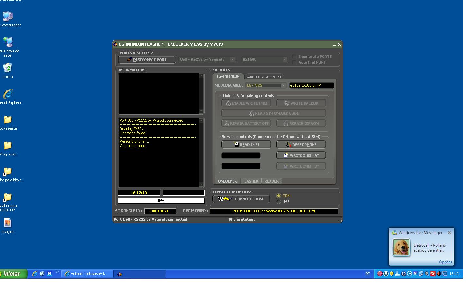Switch to the READER tab

pos(271,181)
